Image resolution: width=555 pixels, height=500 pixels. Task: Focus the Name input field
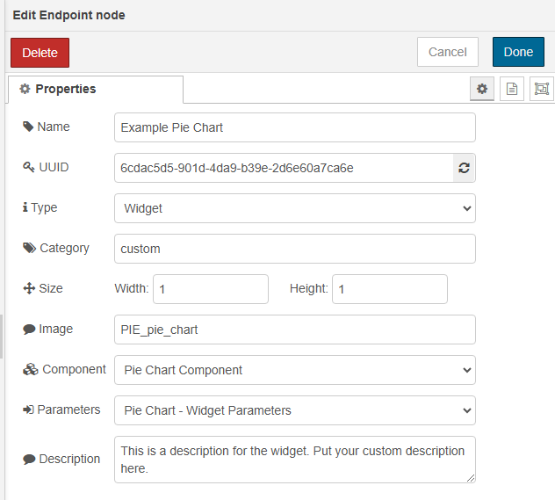click(x=295, y=127)
